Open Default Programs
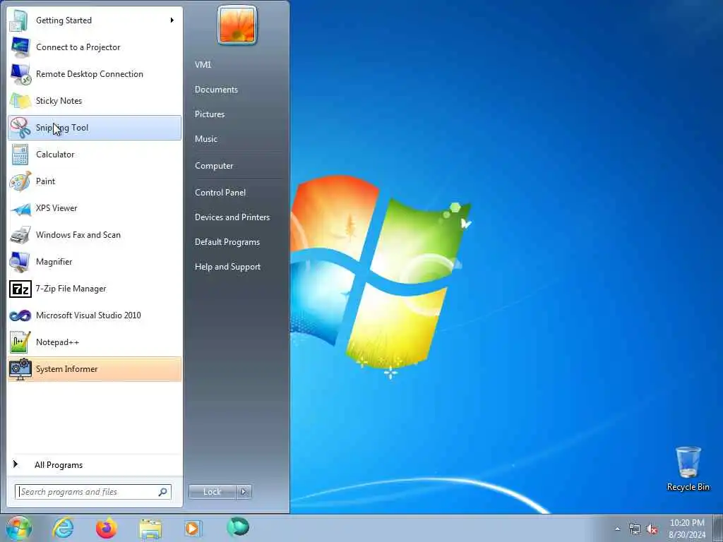Screen dimensions: 723x542 [227, 242]
